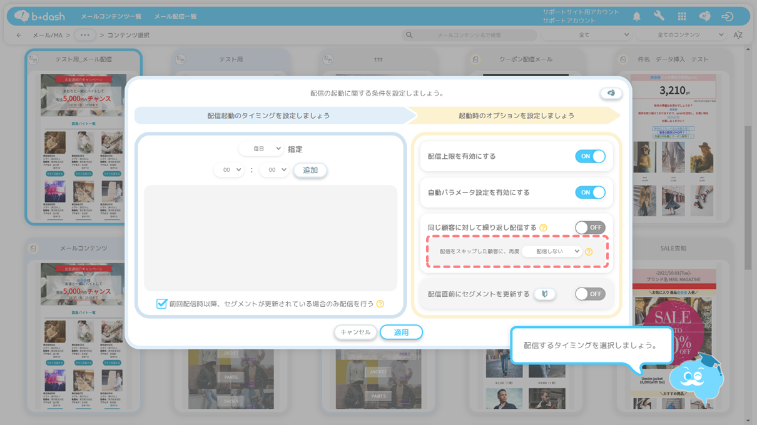Viewport: 757px width, 425px height.
Task: Click the shield icon beside セグメントを更新する
Action: pyautogui.click(x=545, y=294)
